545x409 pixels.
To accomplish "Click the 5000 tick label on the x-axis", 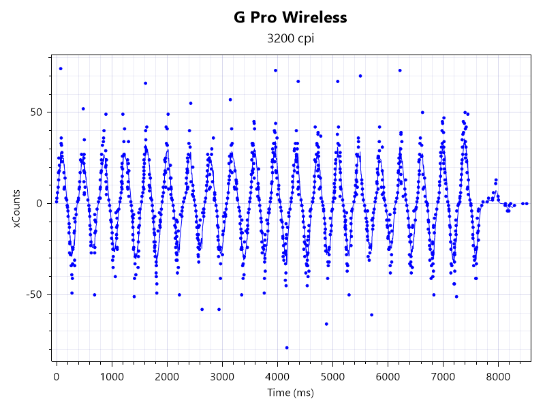I will [332, 377].
